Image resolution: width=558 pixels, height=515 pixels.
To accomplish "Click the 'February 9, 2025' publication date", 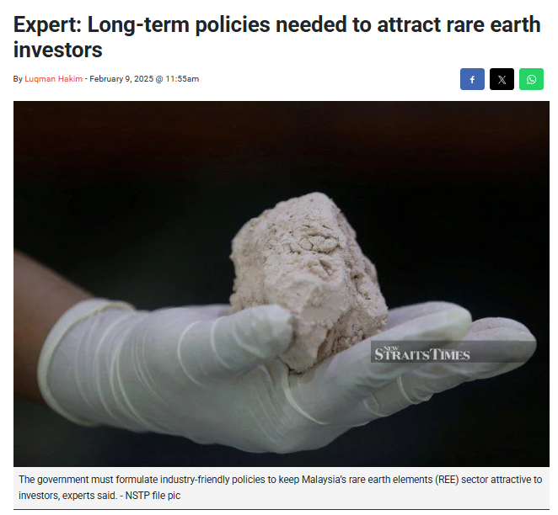I will pos(121,79).
